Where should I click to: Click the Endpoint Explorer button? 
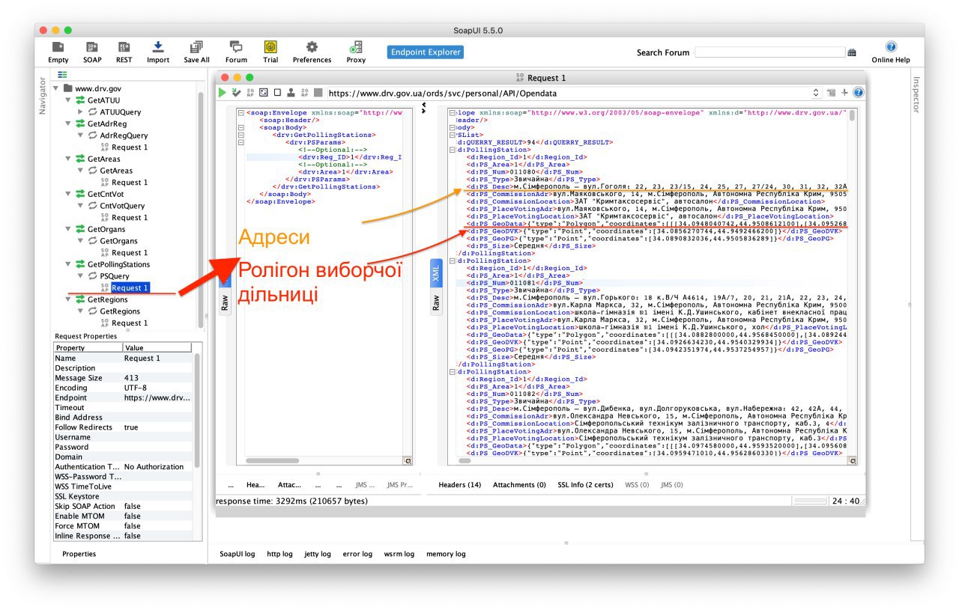[426, 52]
